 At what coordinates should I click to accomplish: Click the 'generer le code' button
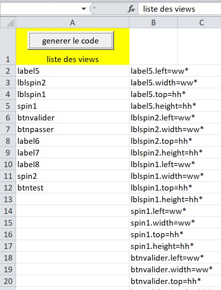70,41
